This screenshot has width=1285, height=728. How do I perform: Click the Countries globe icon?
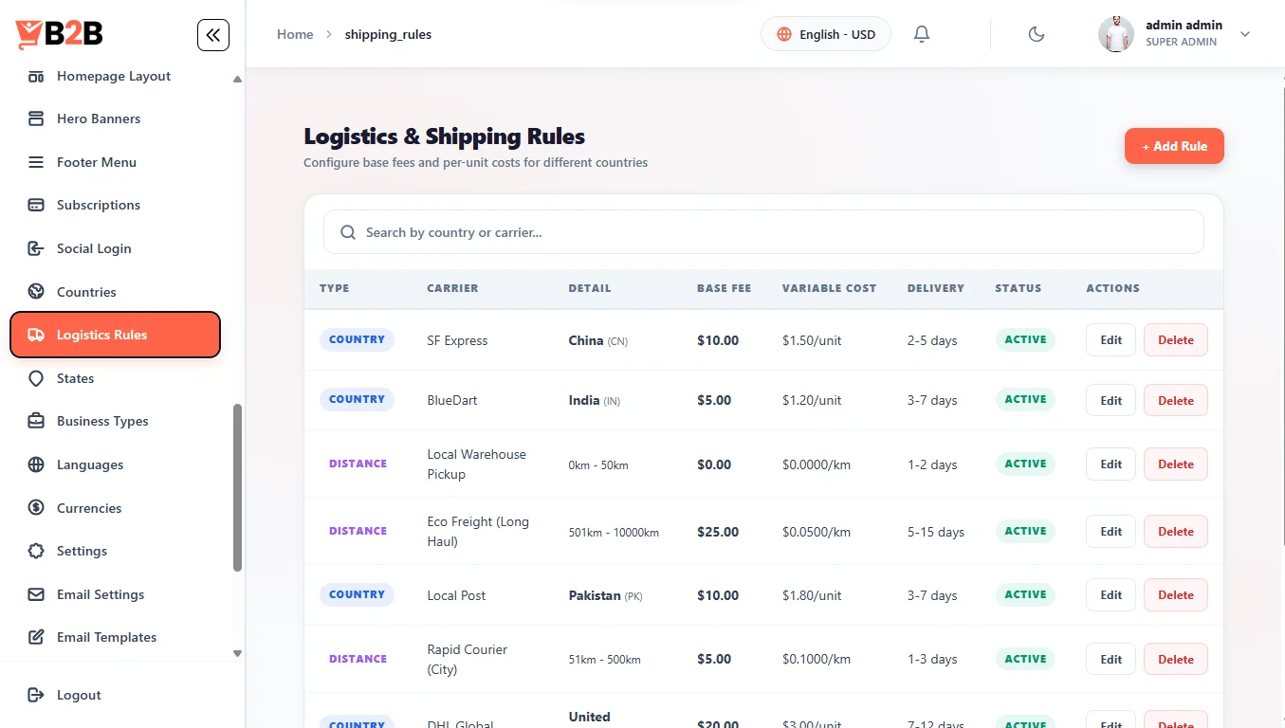click(x=36, y=292)
